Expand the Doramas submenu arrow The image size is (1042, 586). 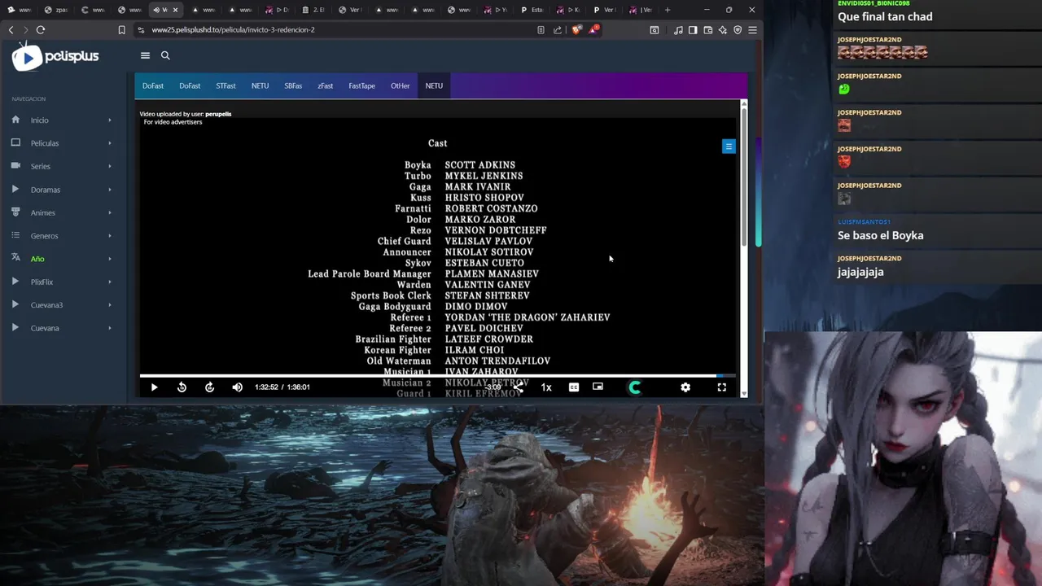point(110,190)
